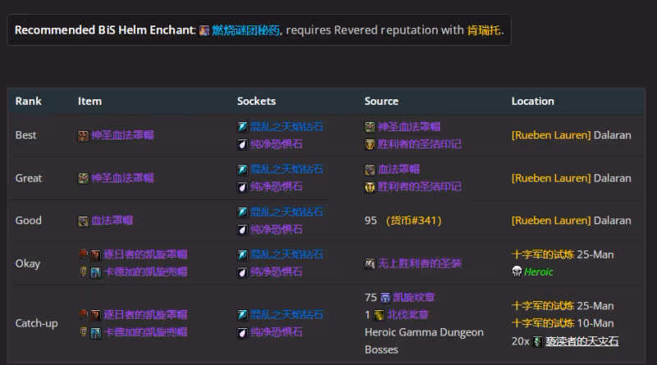Open 血法罩帽 source link in Great row

(398, 169)
